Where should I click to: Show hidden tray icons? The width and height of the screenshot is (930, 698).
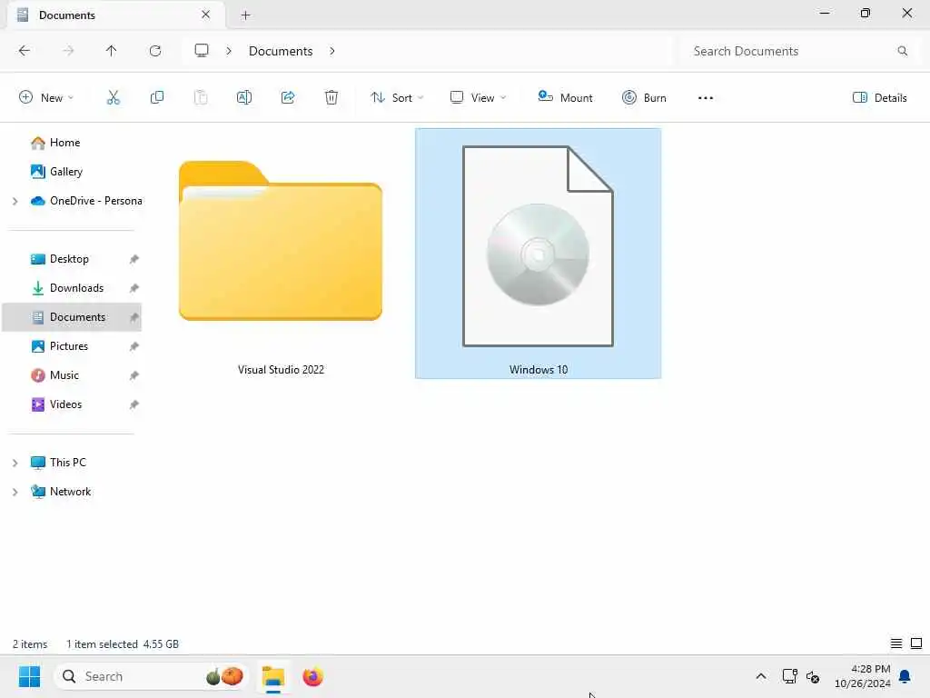[x=761, y=676]
